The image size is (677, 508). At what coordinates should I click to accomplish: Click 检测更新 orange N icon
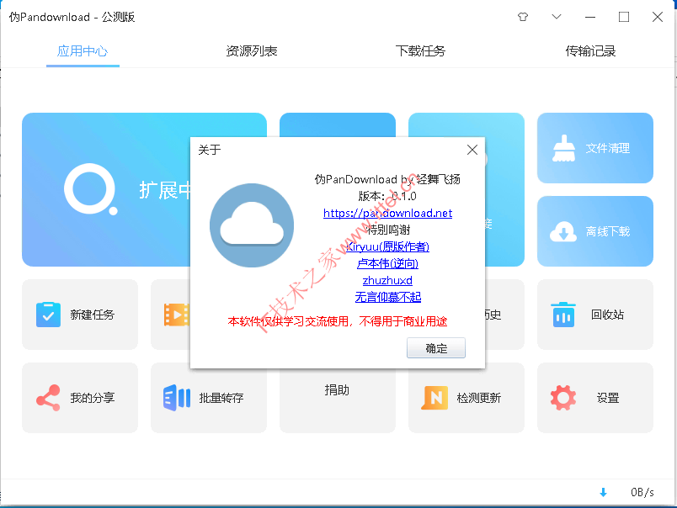pos(434,398)
